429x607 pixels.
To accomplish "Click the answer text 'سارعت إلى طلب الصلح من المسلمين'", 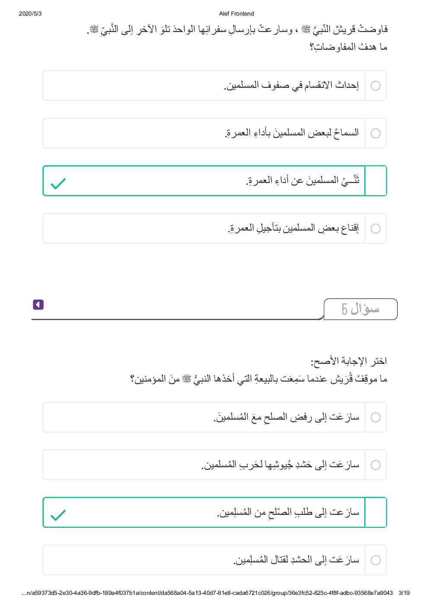I will [288, 513].
